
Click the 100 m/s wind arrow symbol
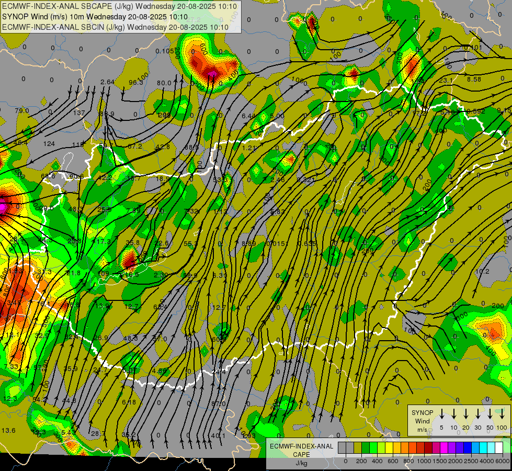[502, 414]
